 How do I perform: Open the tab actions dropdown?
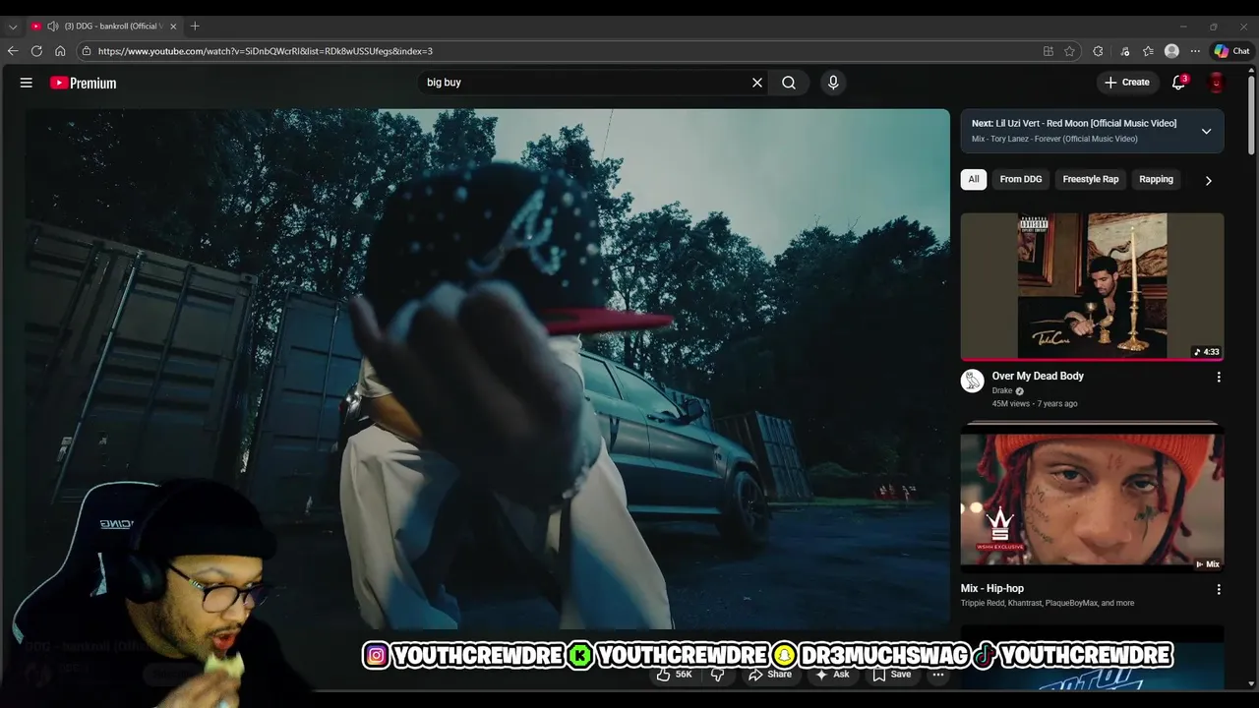click(13, 27)
